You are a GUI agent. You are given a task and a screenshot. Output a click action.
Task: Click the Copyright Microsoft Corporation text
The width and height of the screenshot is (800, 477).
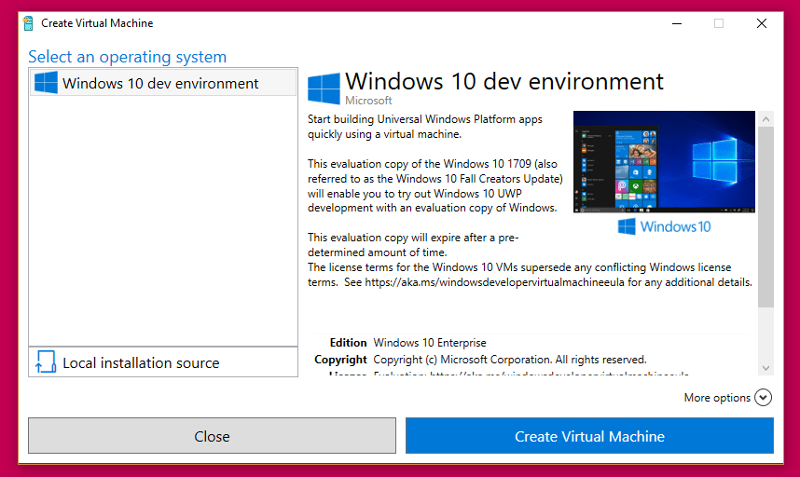click(510, 360)
